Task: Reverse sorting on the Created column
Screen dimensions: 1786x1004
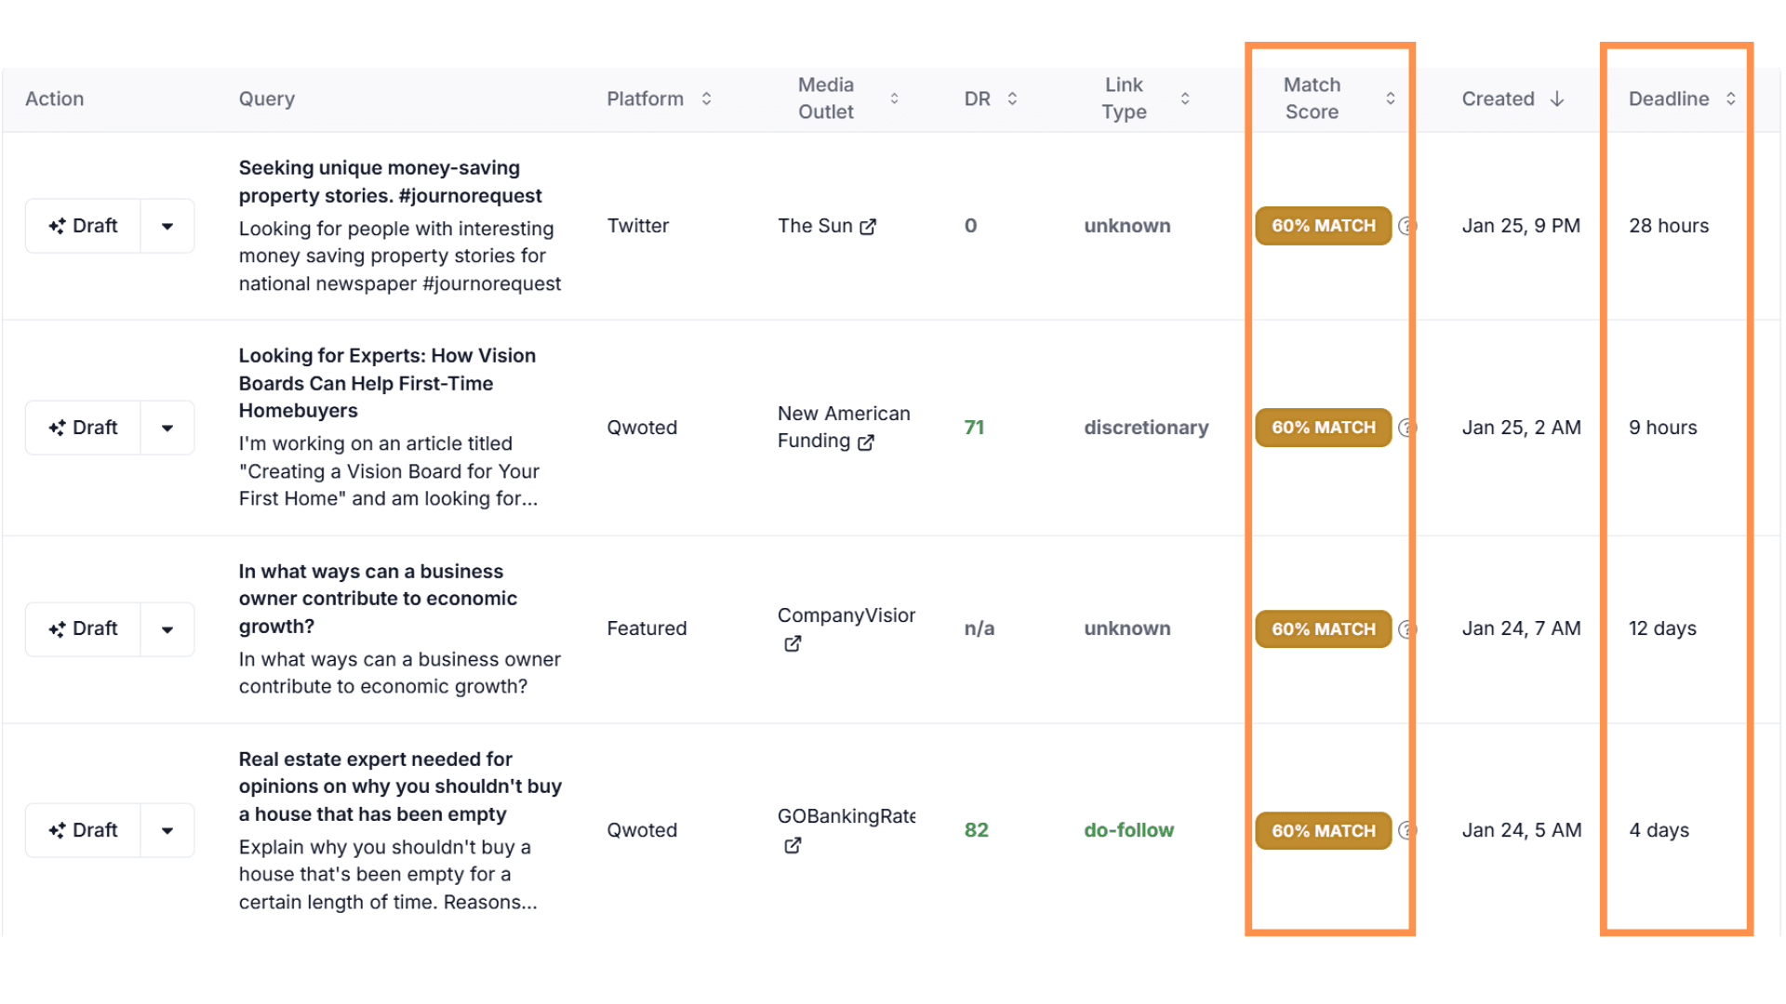Action: pos(1558,99)
